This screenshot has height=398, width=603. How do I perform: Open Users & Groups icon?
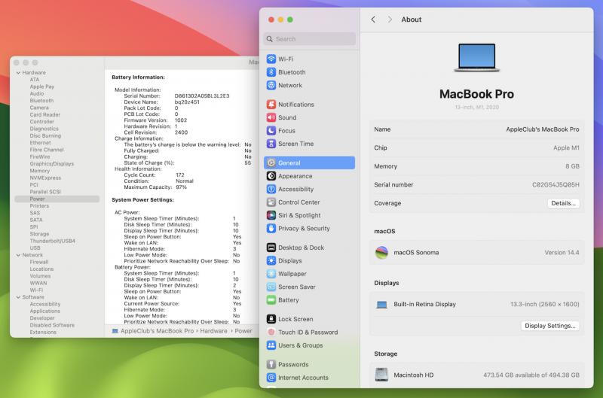tap(271, 345)
